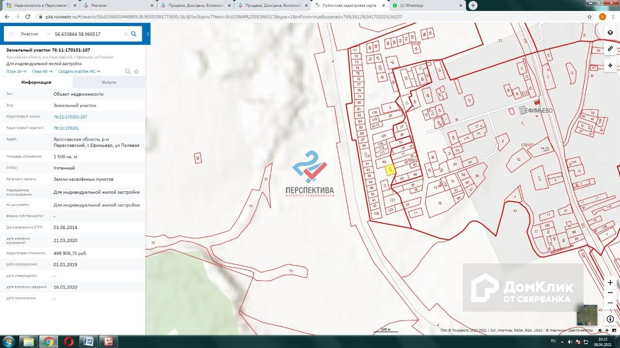The height and width of the screenshot is (348, 620).
Task: Collapse the left info panel arrow
Action: click(x=148, y=34)
